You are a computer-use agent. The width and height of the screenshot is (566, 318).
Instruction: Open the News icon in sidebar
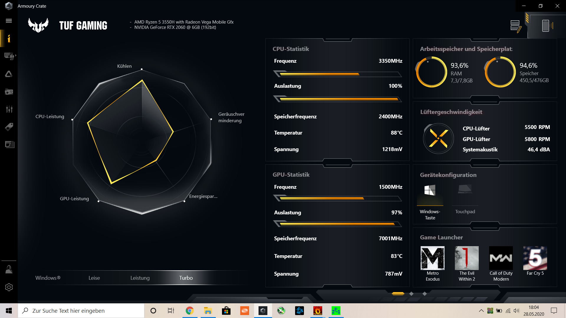pyautogui.click(x=9, y=144)
